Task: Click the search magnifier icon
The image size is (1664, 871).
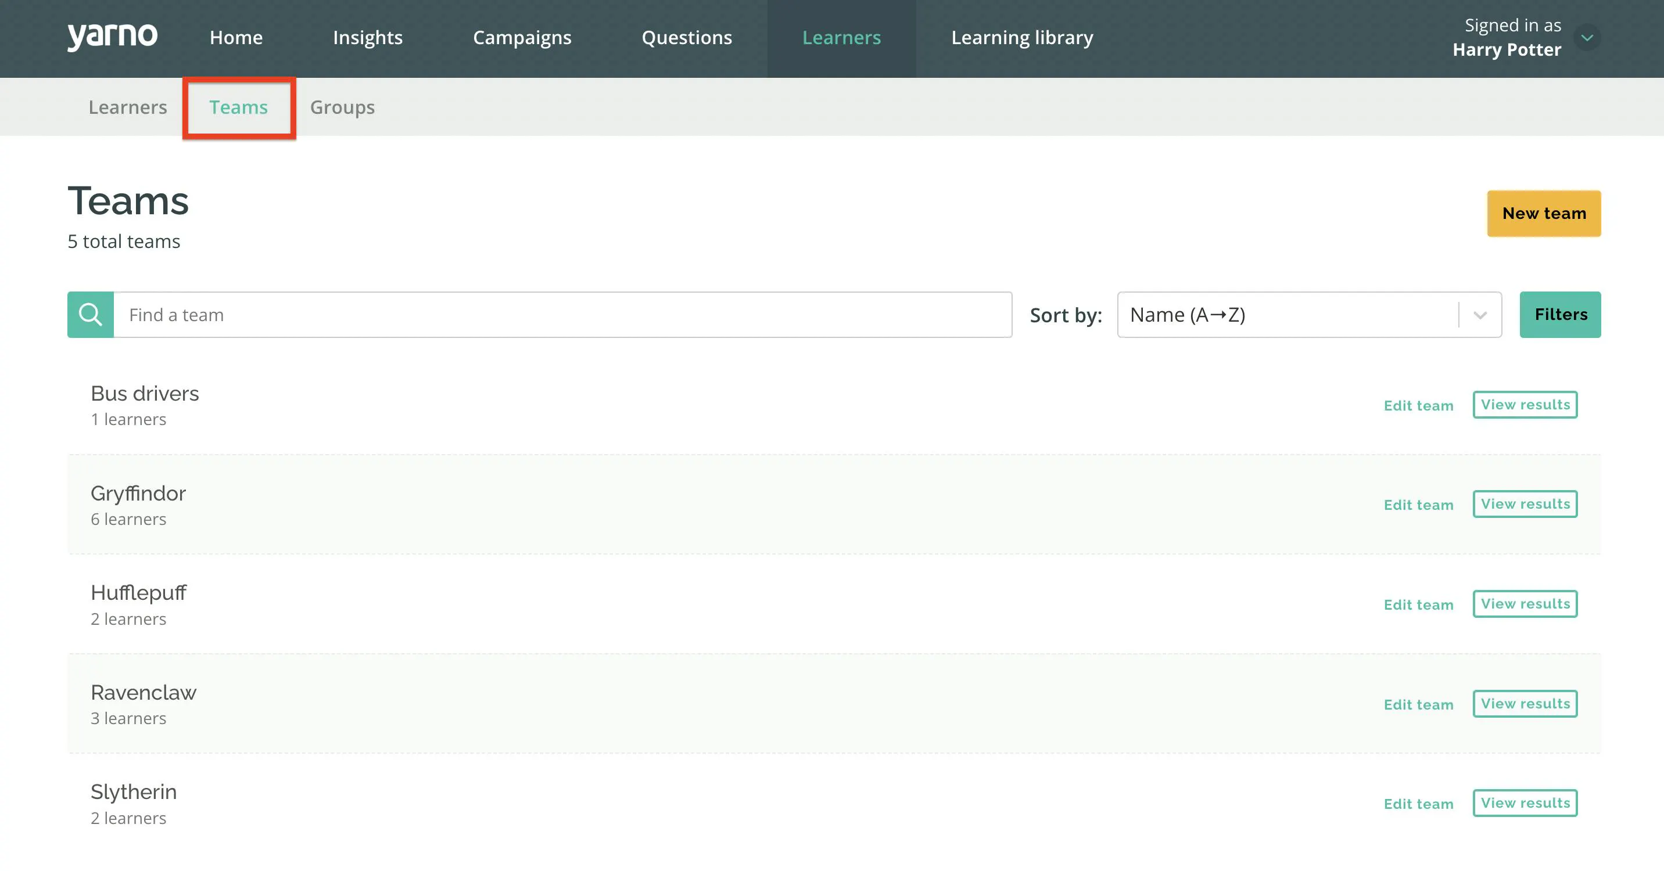Action: [91, 315]
